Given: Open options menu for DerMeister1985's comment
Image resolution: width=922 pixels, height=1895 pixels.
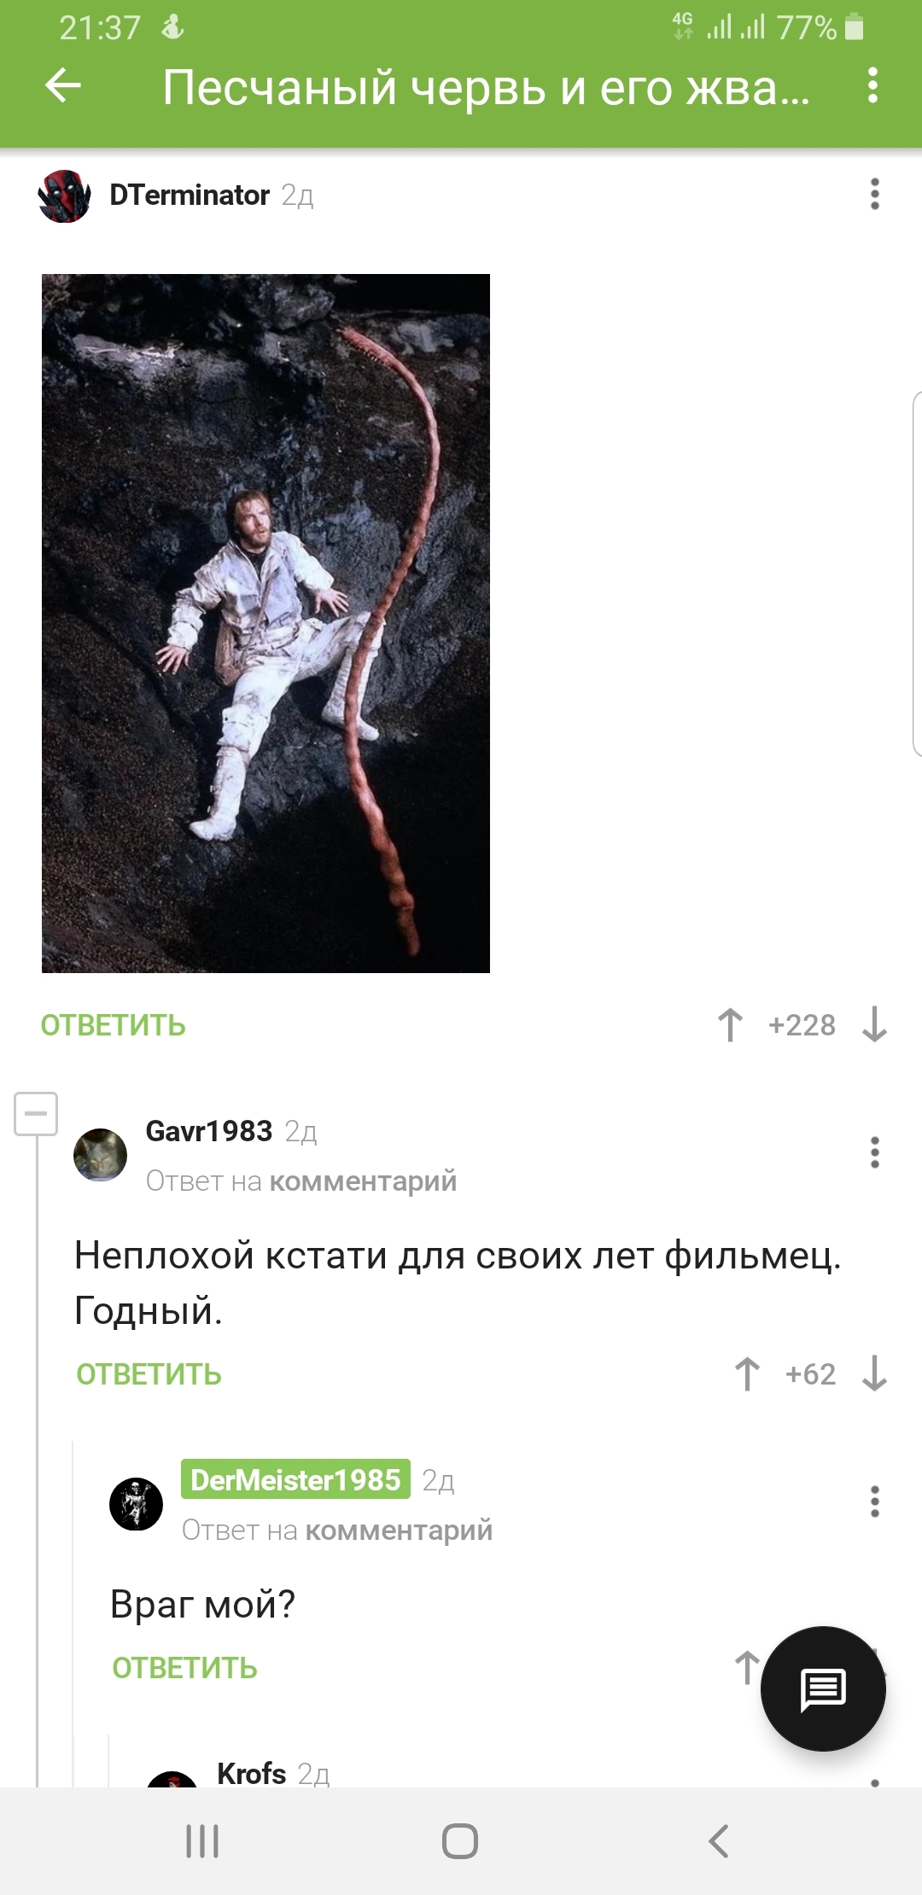Looking at the screenshot, I should pyautogui.click(x=874, y=1501).
